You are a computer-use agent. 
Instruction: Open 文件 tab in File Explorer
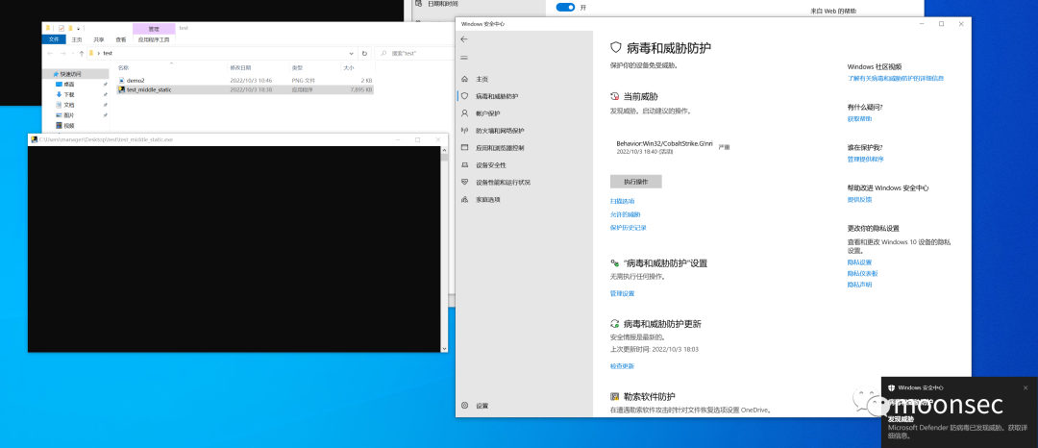54,39
